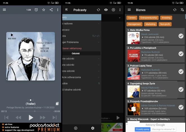The height and width of the screenshot is (132, 186).
Task: Refresh the Biznes podcast list
Action: click(x=175, y=10)
